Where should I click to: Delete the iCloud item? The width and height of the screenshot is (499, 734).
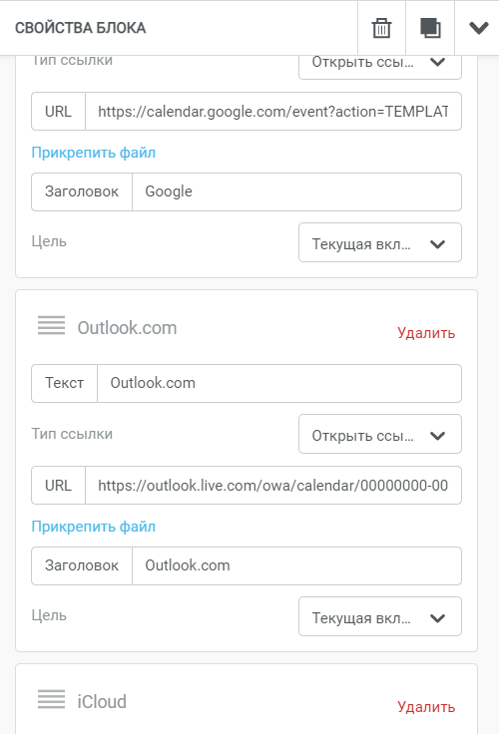[x=426, y=707]
